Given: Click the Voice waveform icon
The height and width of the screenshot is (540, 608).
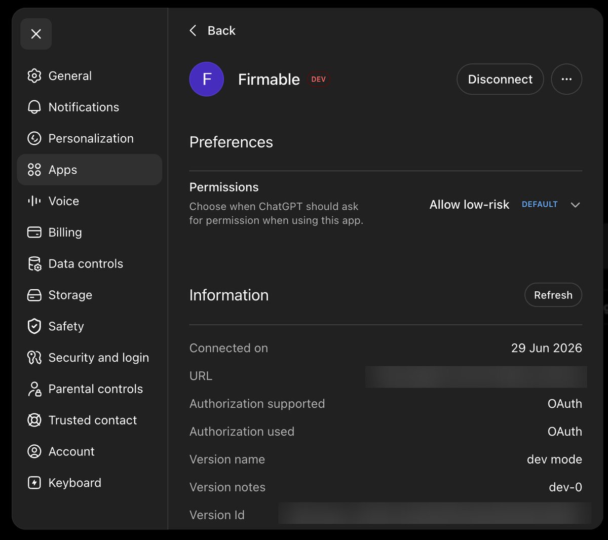Looking at the screenshot, I should [34, 201].
